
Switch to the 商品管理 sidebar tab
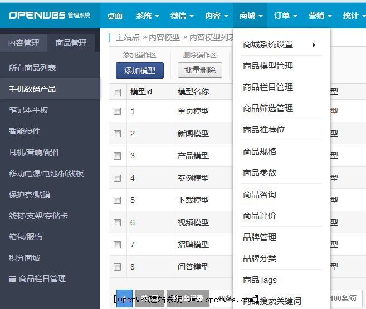click(71, 43)
